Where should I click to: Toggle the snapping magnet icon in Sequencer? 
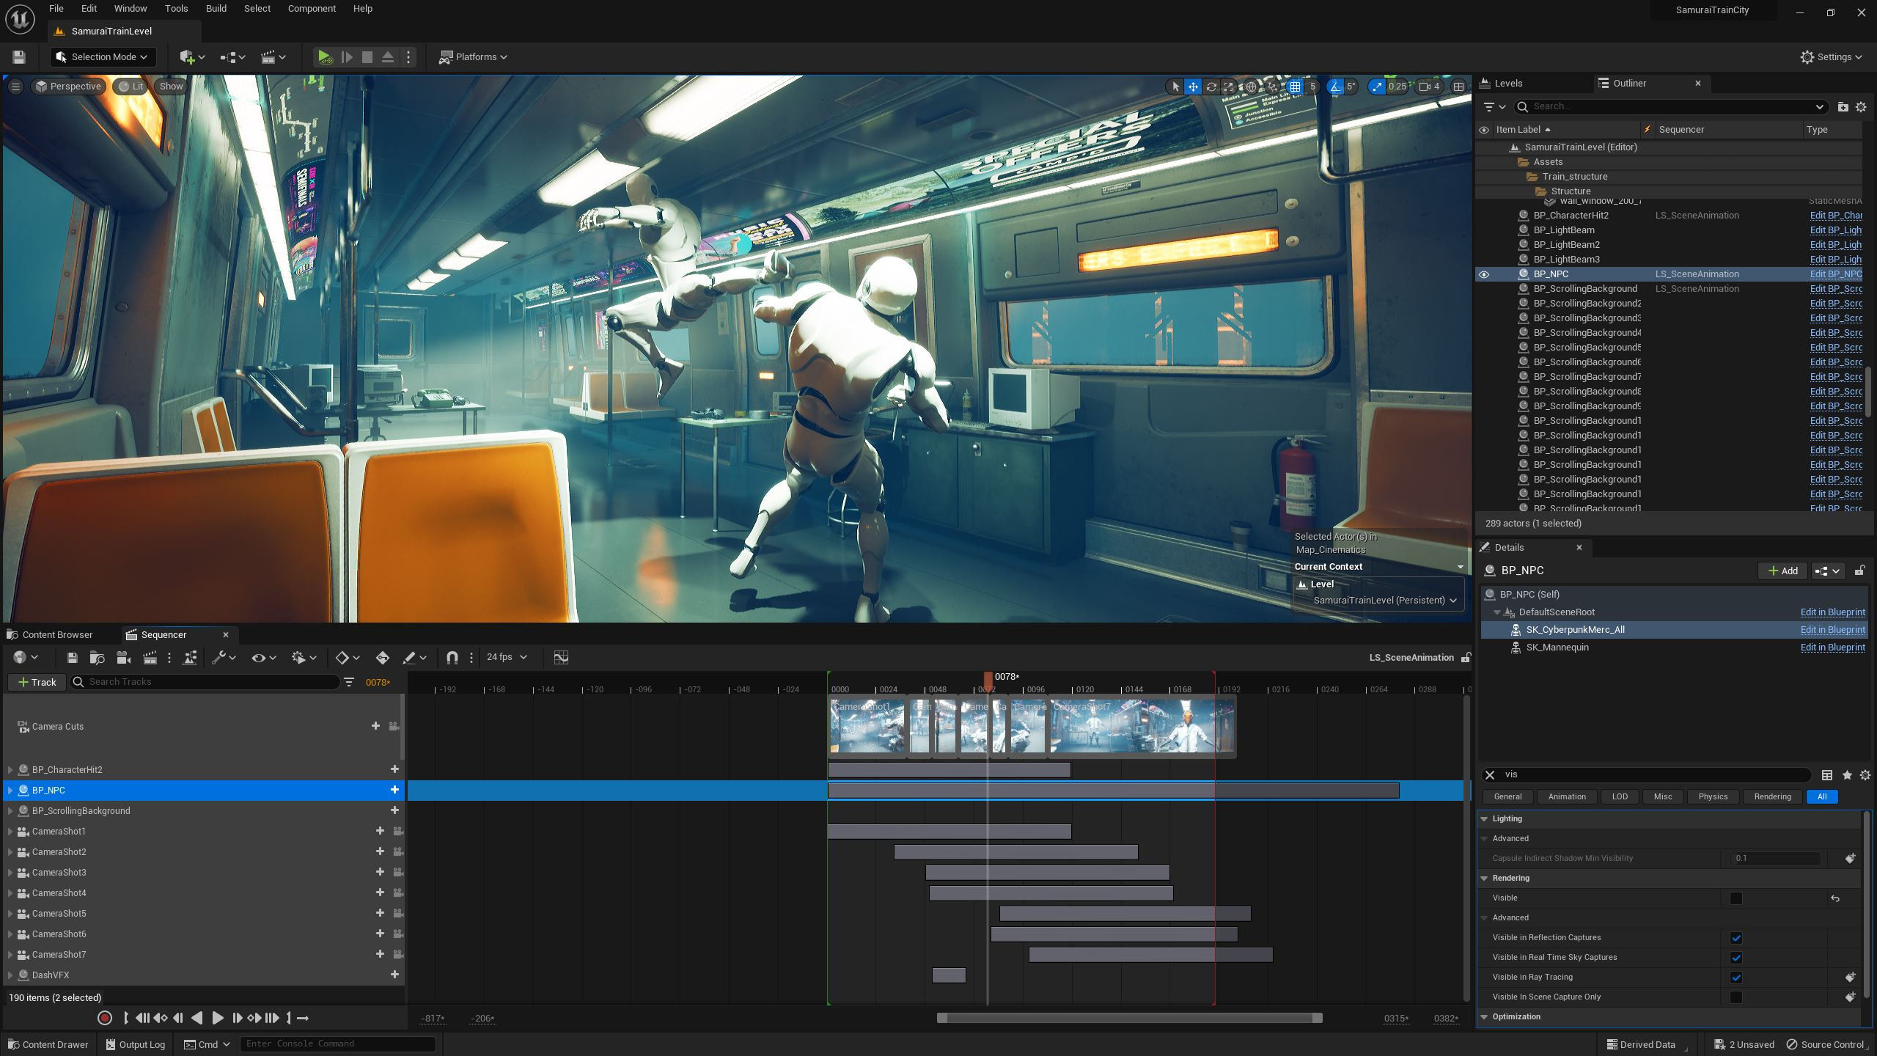click(452, 657)
